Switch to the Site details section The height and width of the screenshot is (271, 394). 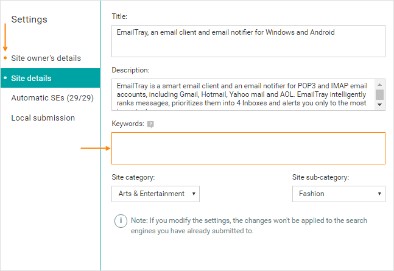pos(51,78)
